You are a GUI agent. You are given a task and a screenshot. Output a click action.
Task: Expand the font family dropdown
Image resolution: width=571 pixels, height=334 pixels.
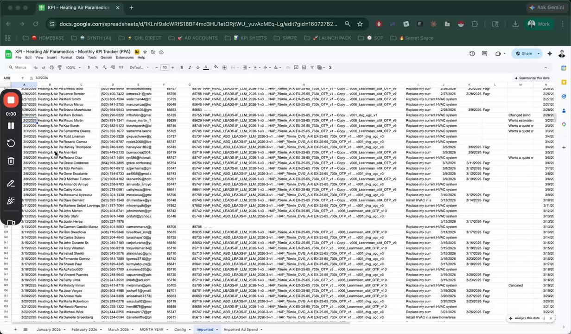(139, 67)
